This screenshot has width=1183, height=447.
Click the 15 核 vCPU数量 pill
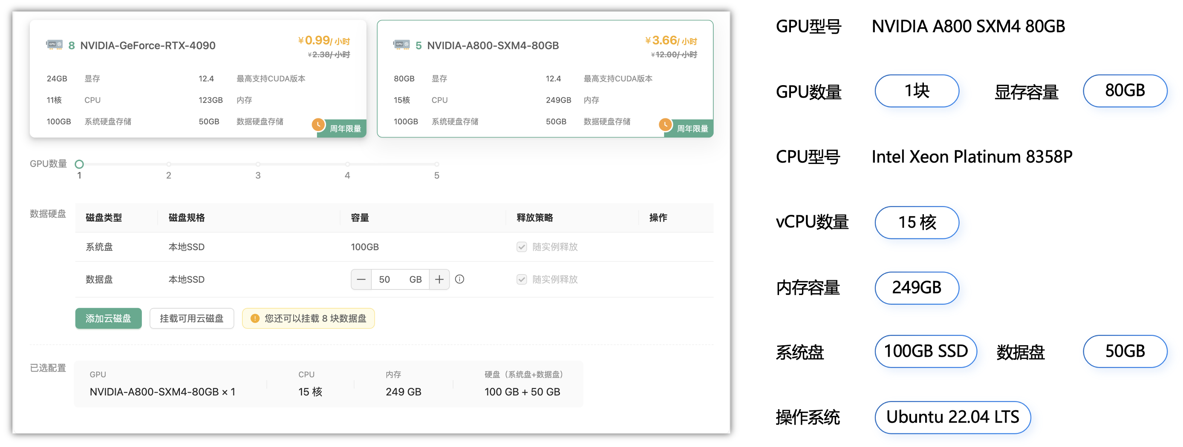pyautogui.click(x=917, y=223)
